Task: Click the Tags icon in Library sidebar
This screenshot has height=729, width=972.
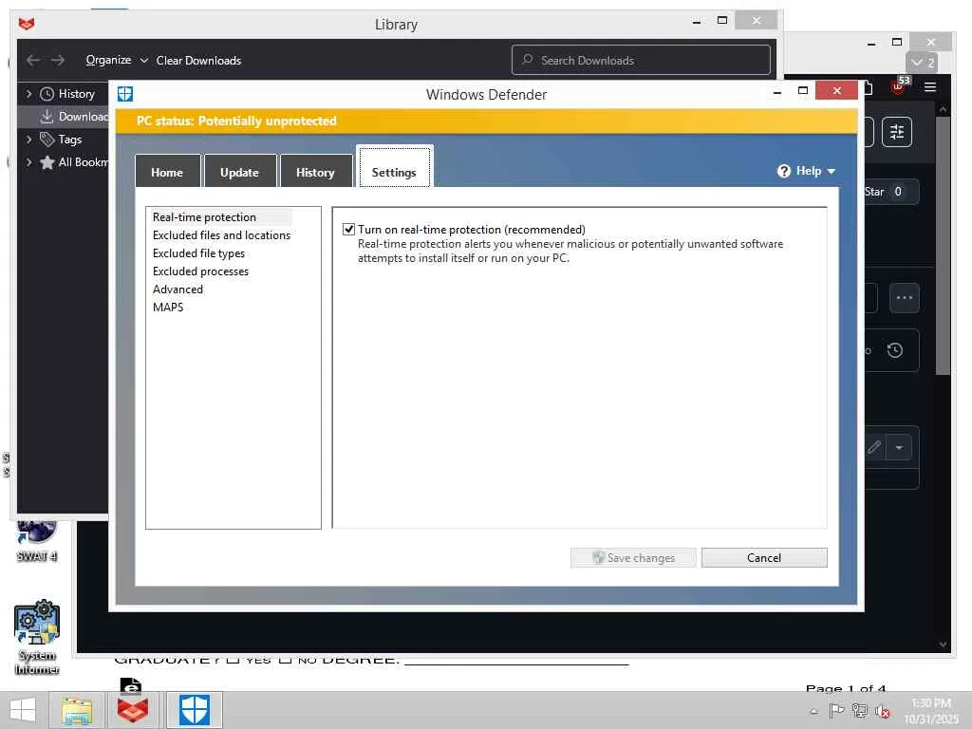Action: coord(47,140)
